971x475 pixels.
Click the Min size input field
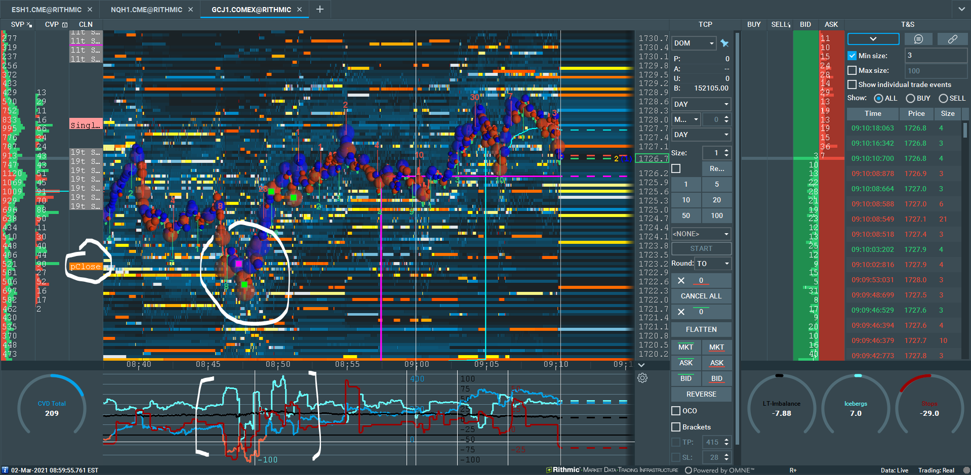[936, 56]
